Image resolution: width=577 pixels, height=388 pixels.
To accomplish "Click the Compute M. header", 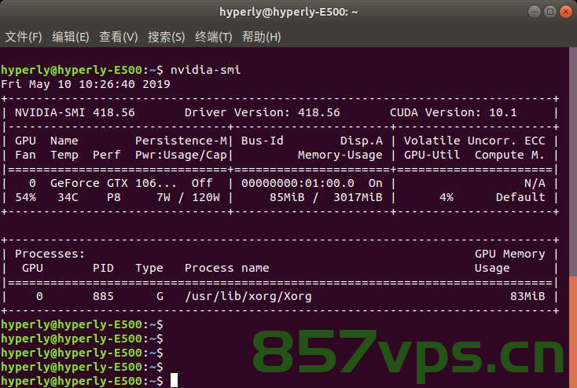I will 509,156.
